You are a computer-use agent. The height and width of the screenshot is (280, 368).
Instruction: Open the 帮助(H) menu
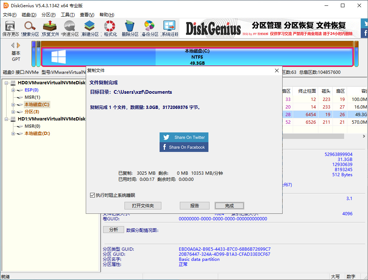tap(107, 15)
